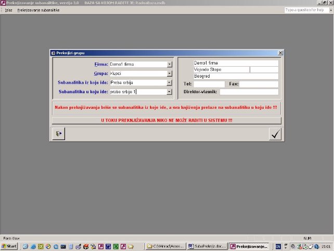Click the Windows Media Player quick launch icon
The height and width of the screenshot is (251, 334).
(x=48, y=246)
